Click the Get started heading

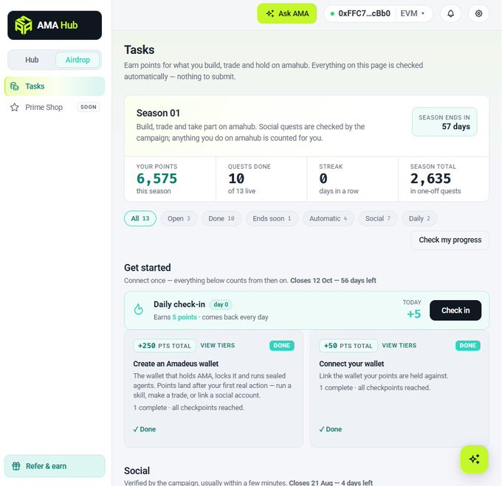point(148,268)
